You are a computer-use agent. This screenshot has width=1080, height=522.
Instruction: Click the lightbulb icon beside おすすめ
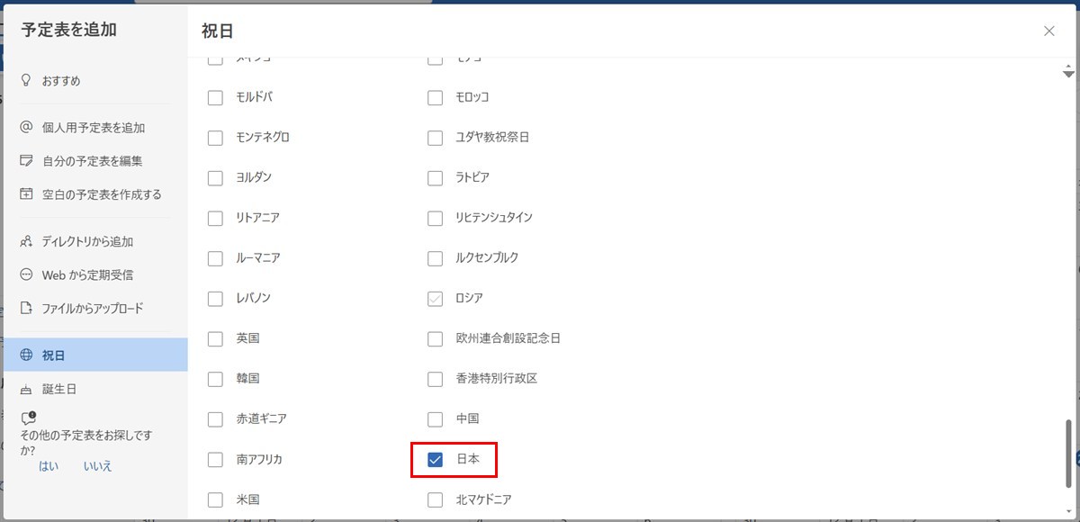(x=26, y=81)
